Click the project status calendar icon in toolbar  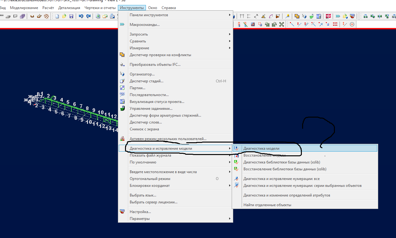pos(318,16)
